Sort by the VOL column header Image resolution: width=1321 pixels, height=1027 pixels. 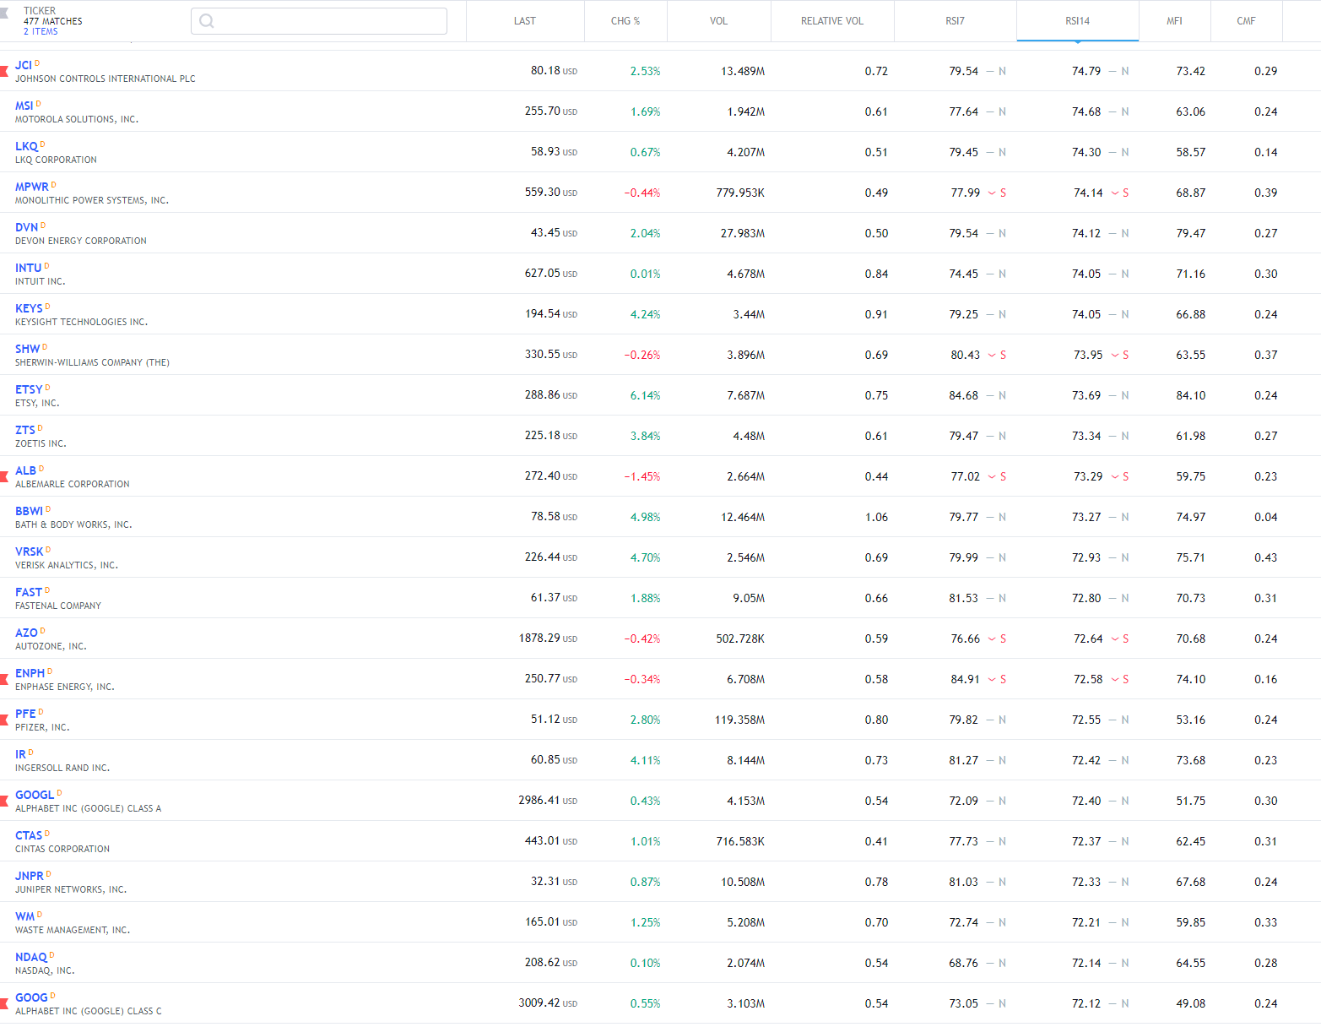(718, 21)
